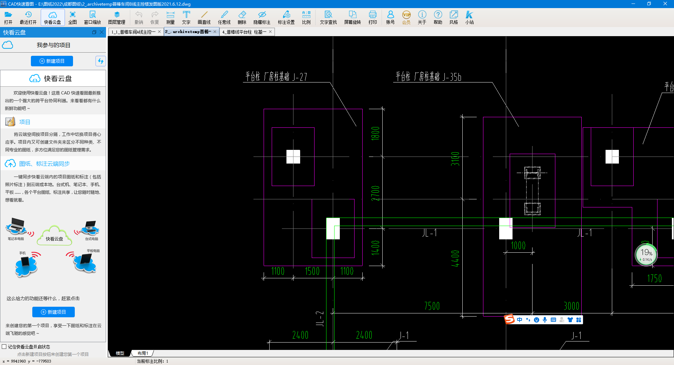The width and height of the screenshot is (674, 365).
Task: Float the 快看云盘 panel
Action: 94,32
